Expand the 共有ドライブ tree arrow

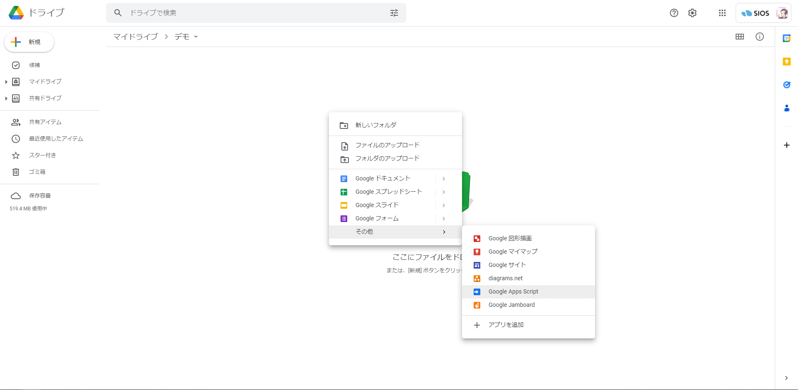point(6,99)
